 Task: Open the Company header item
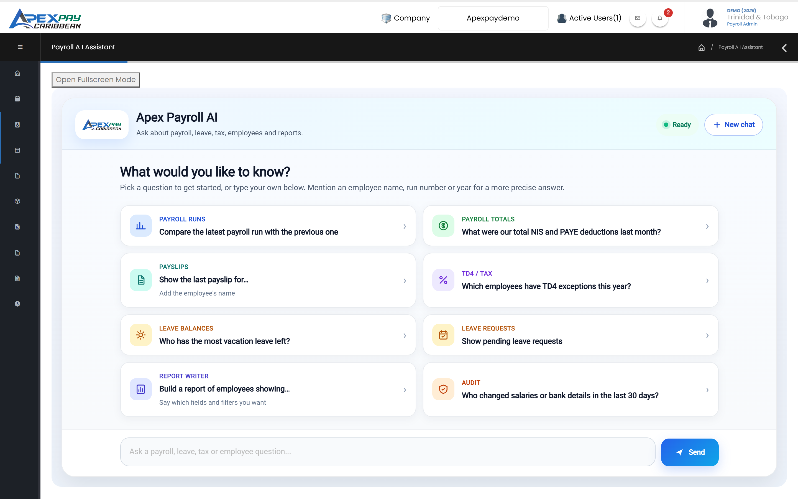point(405,18)
